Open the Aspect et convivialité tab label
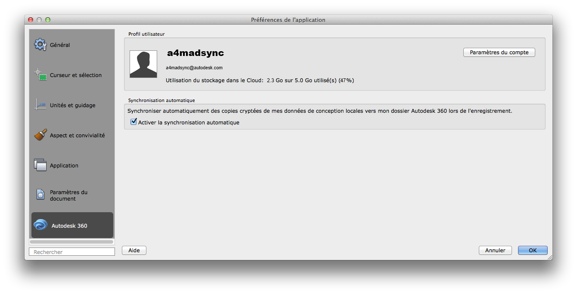The width and height of the screenshot is (577, 294). [x=78, y=135]
